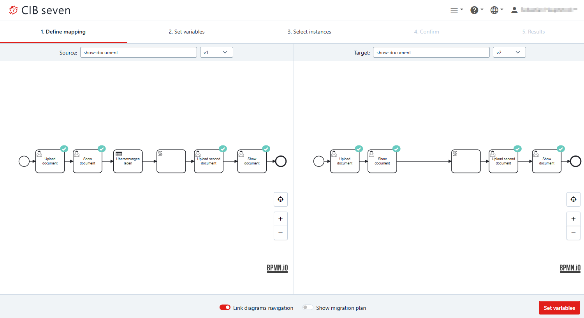584x318 pixels.
Task: Disable Link diagrams navigation toggle
Action: [x=225, y=307]
